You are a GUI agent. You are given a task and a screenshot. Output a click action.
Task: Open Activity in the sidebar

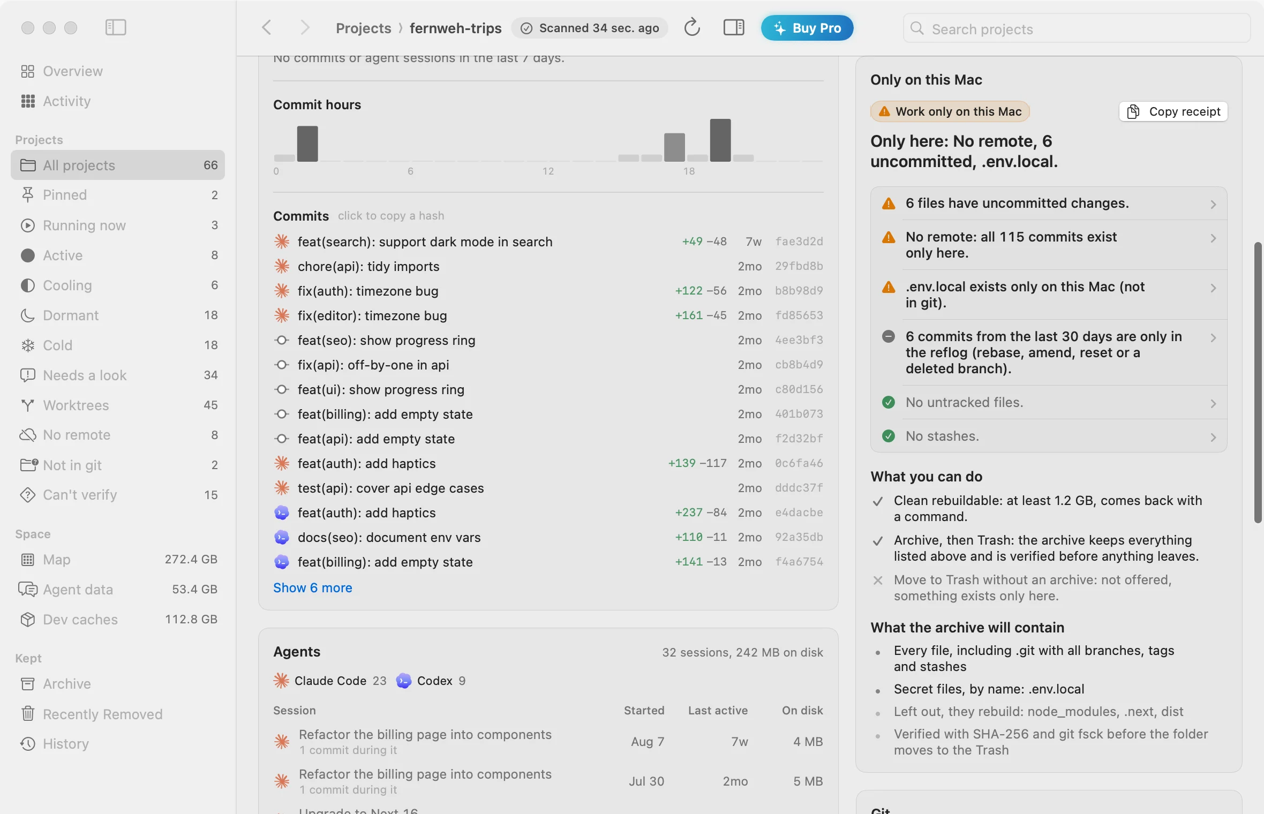[118, 101]
